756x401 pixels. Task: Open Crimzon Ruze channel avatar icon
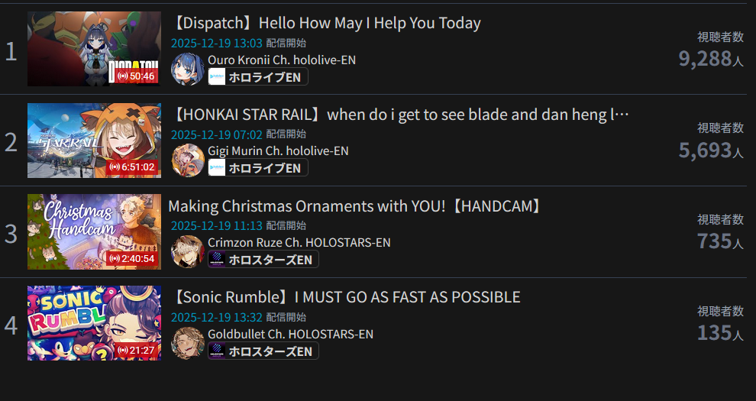[188, 251]
